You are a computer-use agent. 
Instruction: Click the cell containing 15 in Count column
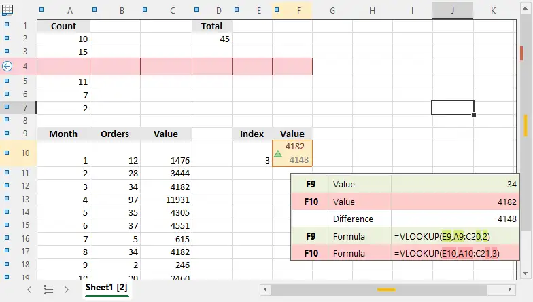click(64, 52)
